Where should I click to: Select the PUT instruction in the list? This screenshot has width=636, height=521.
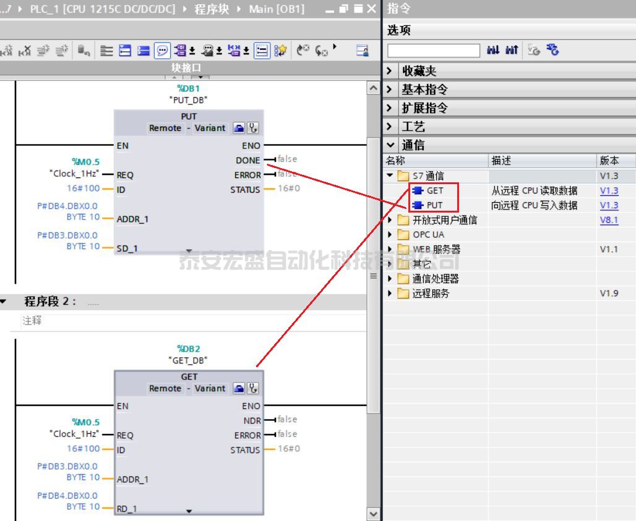[434, 205]
